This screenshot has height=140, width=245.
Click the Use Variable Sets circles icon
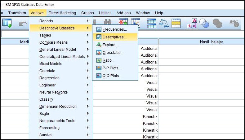point(204,24)
